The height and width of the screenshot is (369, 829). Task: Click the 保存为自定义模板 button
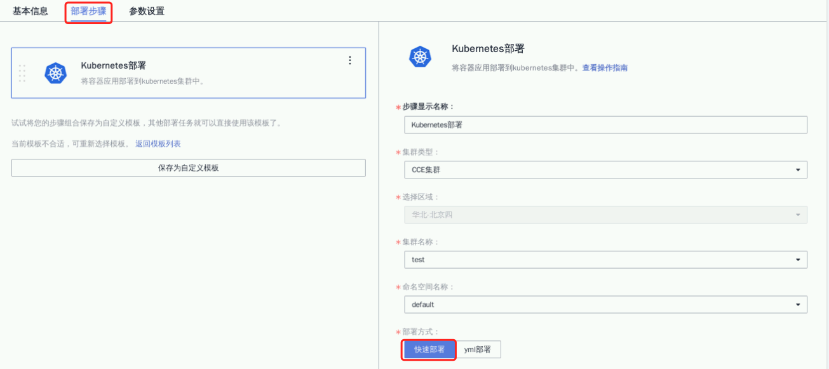tap(188, 168)
